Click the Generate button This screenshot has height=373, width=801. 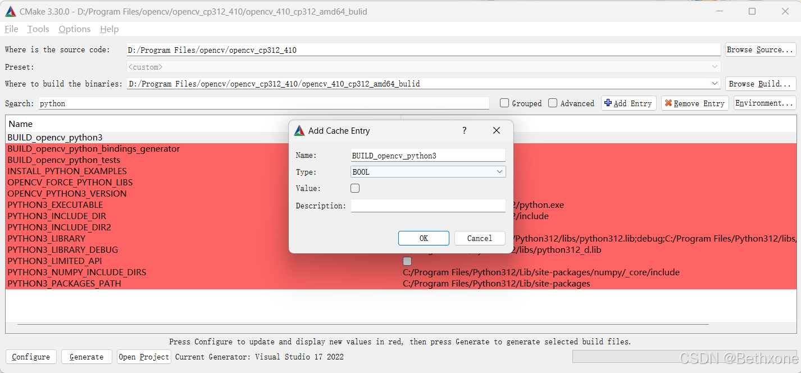pos(87,357)
